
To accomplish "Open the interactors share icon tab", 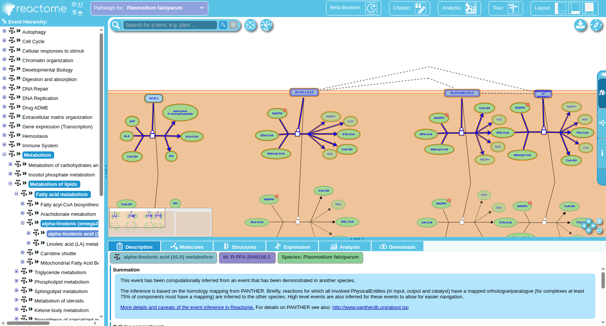I will [x=602, y=123].
